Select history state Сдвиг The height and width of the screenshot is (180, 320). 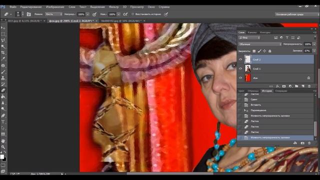pos(275,99)
